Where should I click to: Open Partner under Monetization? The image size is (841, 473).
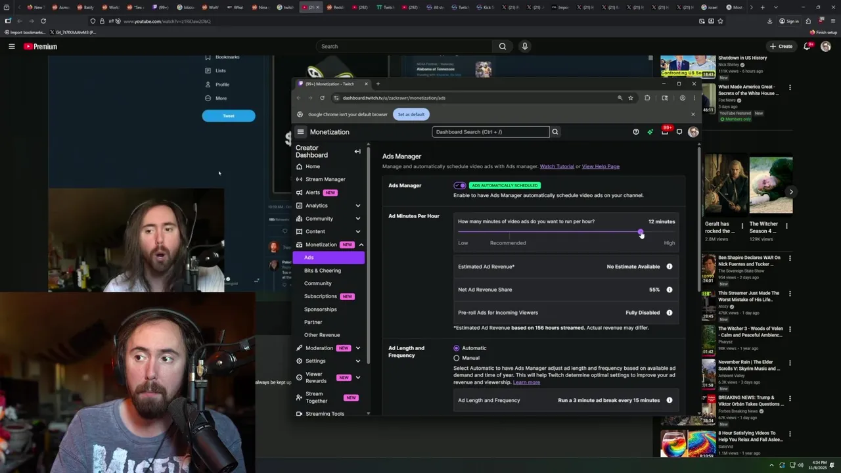(x=313, y=323)
